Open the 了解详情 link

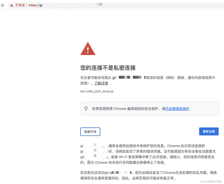tap(101, 83)
